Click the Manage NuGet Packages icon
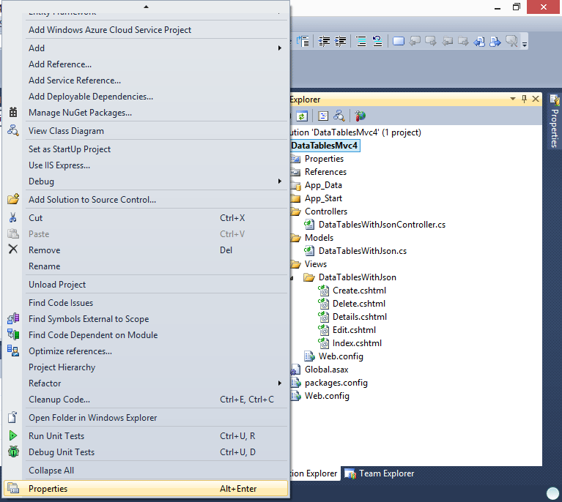Screen dimensions: 562x502 pyautogui.click(x=13, y=113)
